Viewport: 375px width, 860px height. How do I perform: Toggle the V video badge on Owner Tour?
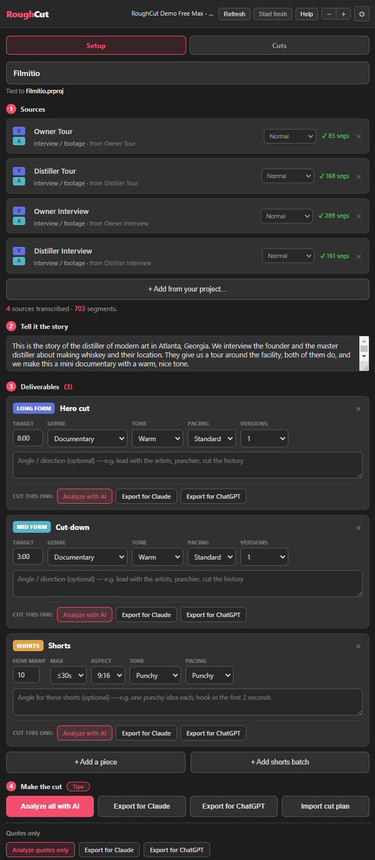[19, 131]
